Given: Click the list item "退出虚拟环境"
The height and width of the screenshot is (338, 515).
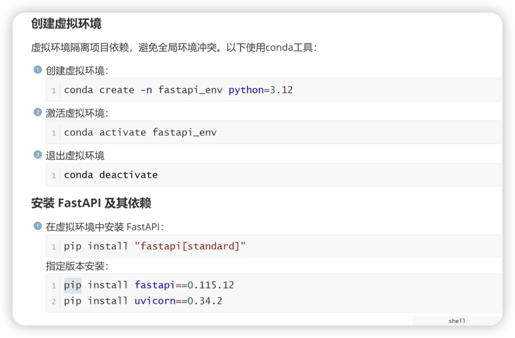Looking at the screenshot, I should click(x=75, y=156).
